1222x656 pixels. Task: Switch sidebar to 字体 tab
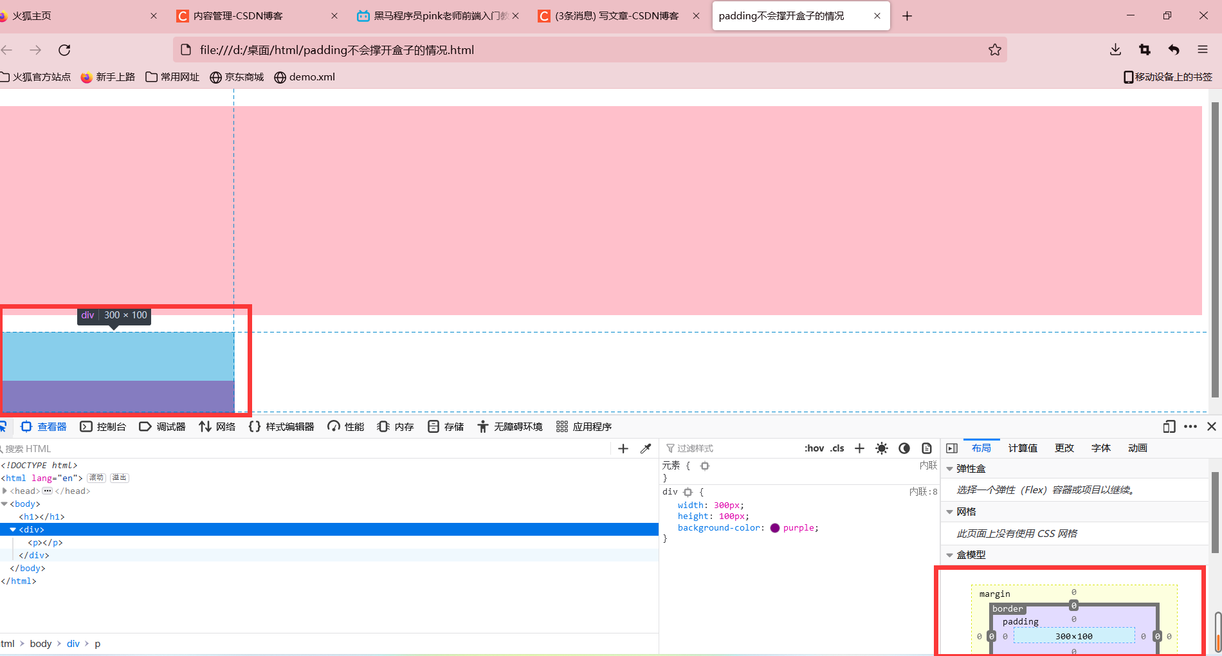point(1101,448)
